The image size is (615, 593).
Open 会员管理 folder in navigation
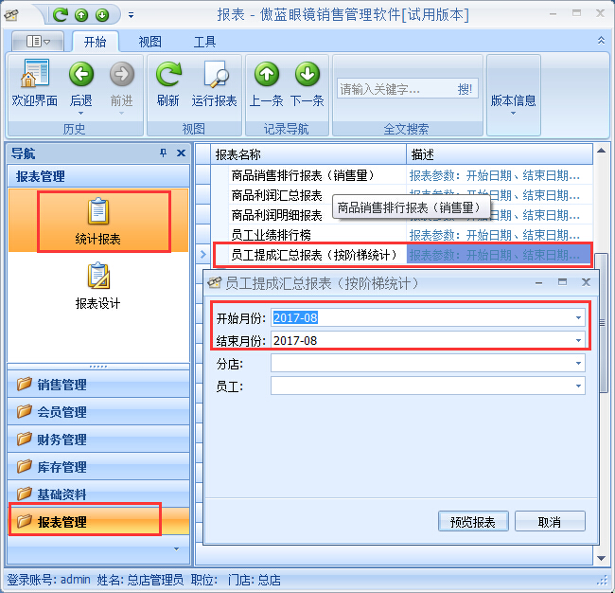click(x=98, y=411)
